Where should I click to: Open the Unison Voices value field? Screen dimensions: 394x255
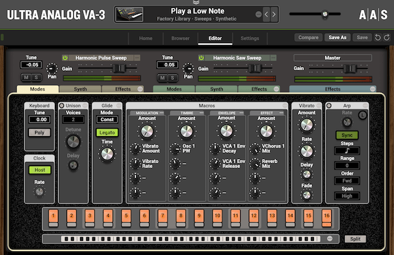[73, 119]
